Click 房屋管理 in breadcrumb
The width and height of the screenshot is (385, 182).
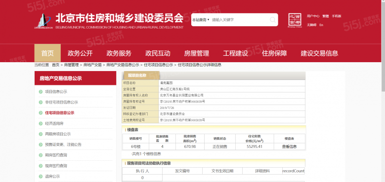point(71,65)
